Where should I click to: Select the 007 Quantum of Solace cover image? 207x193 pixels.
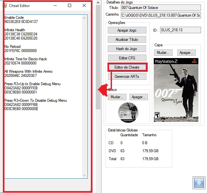coord(176,90)
